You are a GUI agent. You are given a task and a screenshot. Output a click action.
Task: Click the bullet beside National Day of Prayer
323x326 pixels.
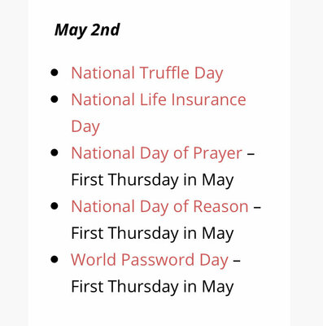coord(55,152)
